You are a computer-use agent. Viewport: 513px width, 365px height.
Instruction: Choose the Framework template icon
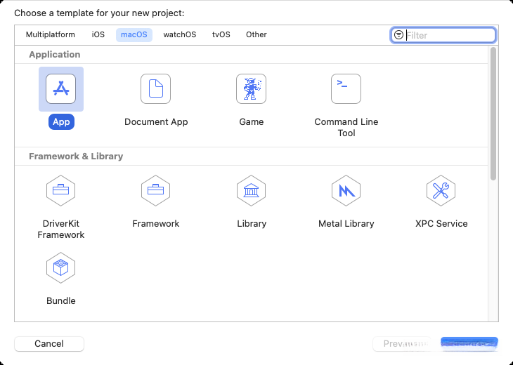156,190
